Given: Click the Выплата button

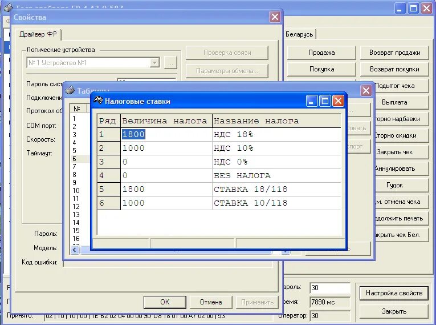Looking at the screenshot, I should click(x=401, y=102).
